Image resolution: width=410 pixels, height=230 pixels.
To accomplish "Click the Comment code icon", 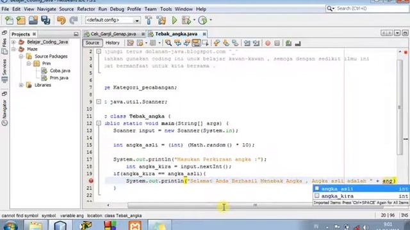I will point(288,43).
